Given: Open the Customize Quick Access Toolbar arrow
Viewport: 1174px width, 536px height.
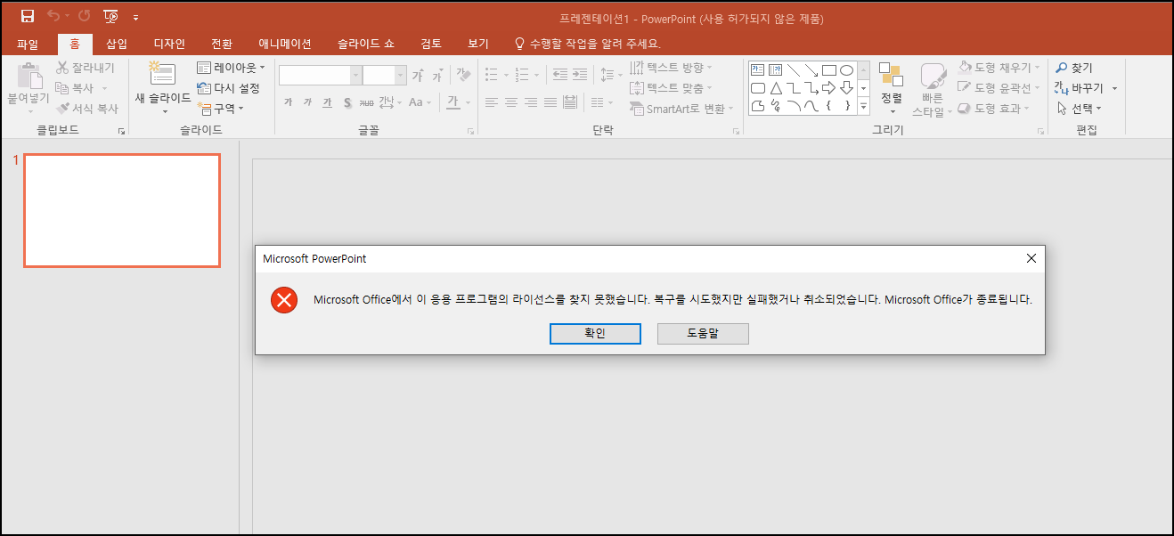Looking at the screenshot, I should coord(135,17).
